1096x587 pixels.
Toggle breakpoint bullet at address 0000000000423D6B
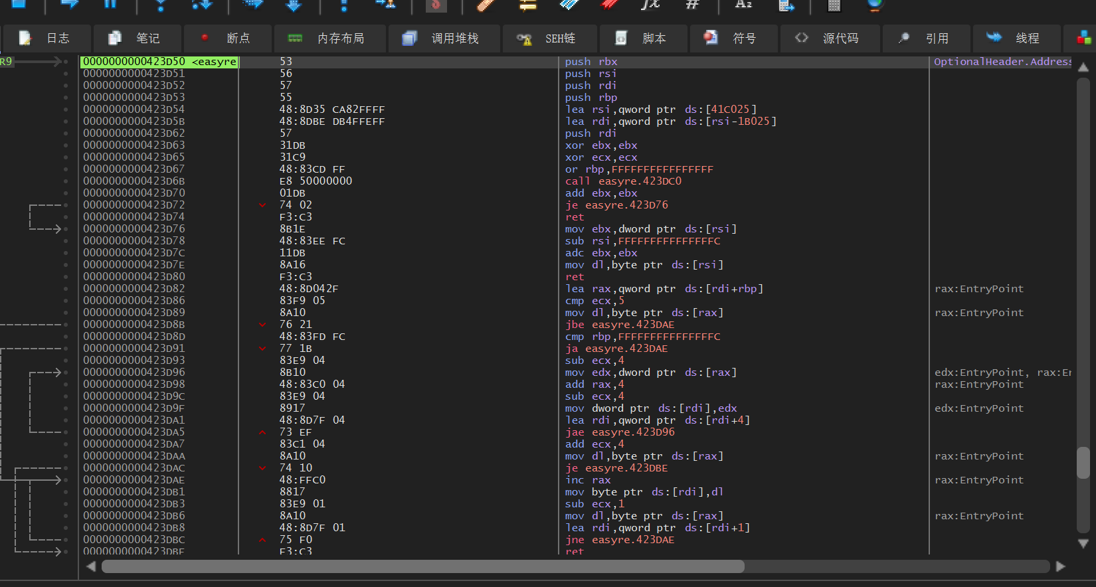pyautogui.click(x=66, y=181)
